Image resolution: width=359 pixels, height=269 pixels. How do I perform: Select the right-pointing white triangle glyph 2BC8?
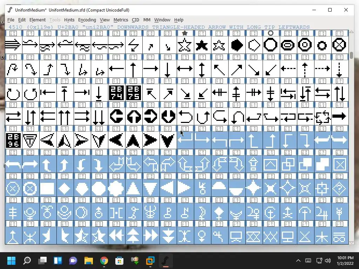(x=185, y=188)
